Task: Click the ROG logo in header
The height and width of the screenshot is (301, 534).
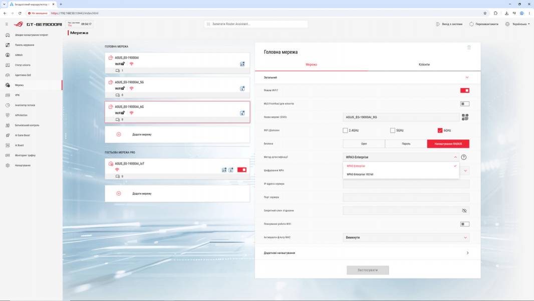Action: [x=19, y=24]
